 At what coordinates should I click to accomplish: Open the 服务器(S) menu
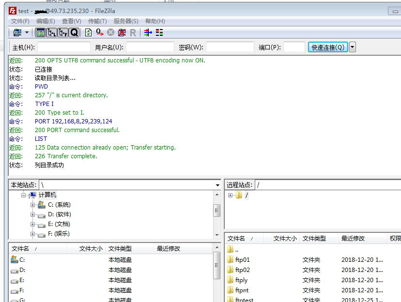(126, 21)
